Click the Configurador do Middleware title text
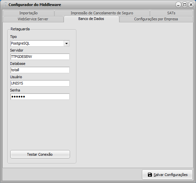 [x=35, y=5]
